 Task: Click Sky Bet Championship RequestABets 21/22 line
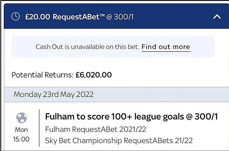(x=119, y=140)
